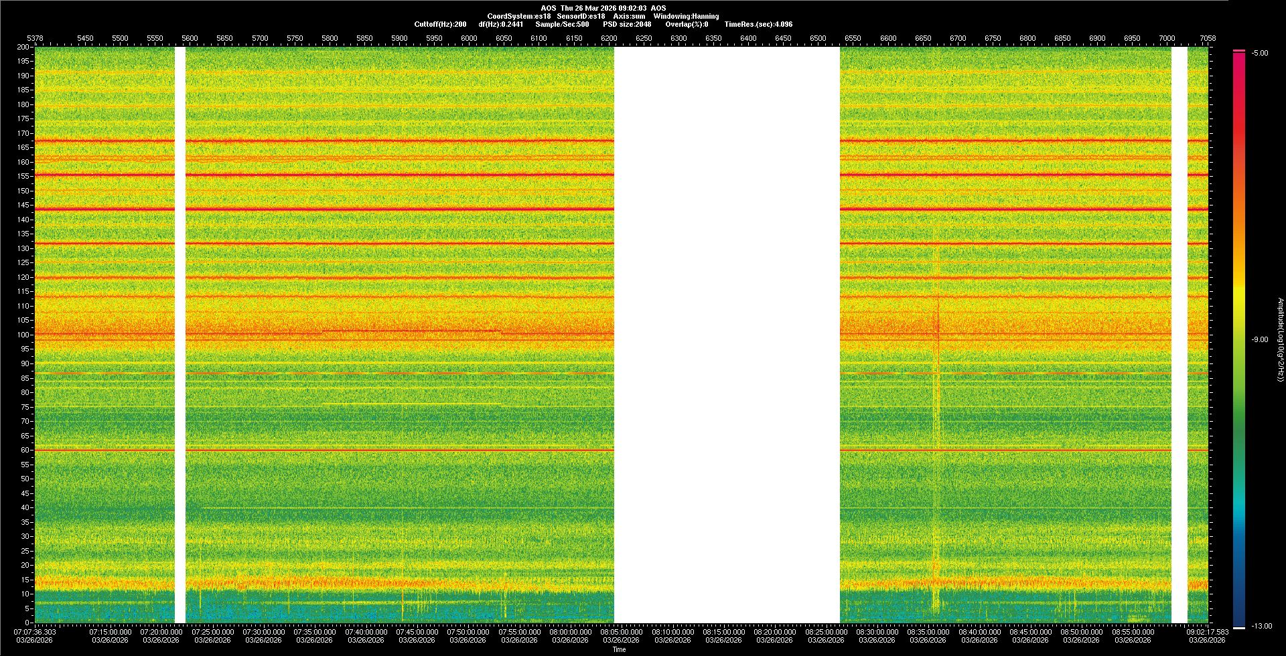Viewport: 1286px width, 656px height.
Task: Click the 08:35:00.000 time axis label
Action: coord(928,631)
